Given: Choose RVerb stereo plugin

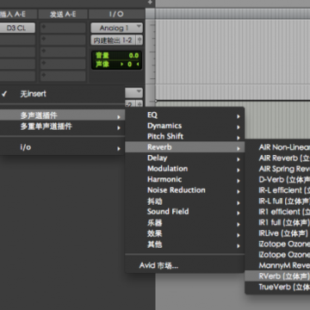Looking at the screenshot, I should coord(277,276).
